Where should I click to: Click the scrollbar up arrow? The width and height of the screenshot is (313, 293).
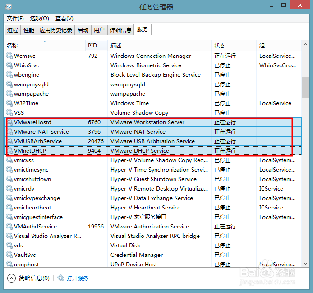point(305,44)
